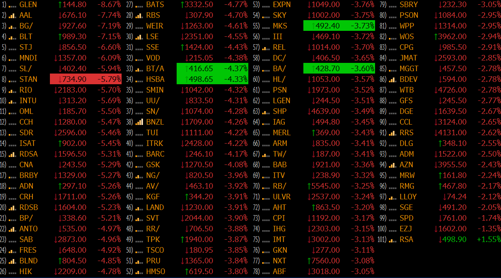Select the PSON ticker symbol
Image resolution: width=501 pixels, height=278 pixels.
[x=409, y=15]
